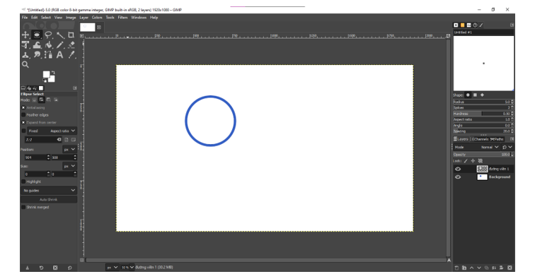Image resolution: width=535 pixels, height=274 pixels.
Task: Select the Eraser tool
Action: [x=71, y=45]
